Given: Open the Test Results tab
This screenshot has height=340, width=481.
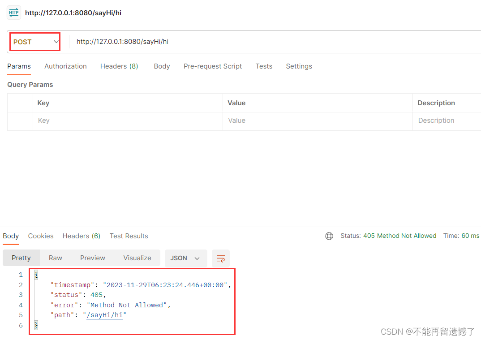Looking at the screenshot, I should tap(129, 236).
